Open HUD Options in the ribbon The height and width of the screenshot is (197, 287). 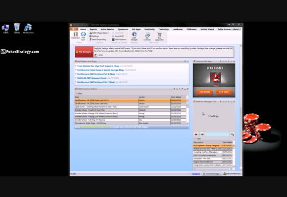pyautogui.click(x=119, y=39)
